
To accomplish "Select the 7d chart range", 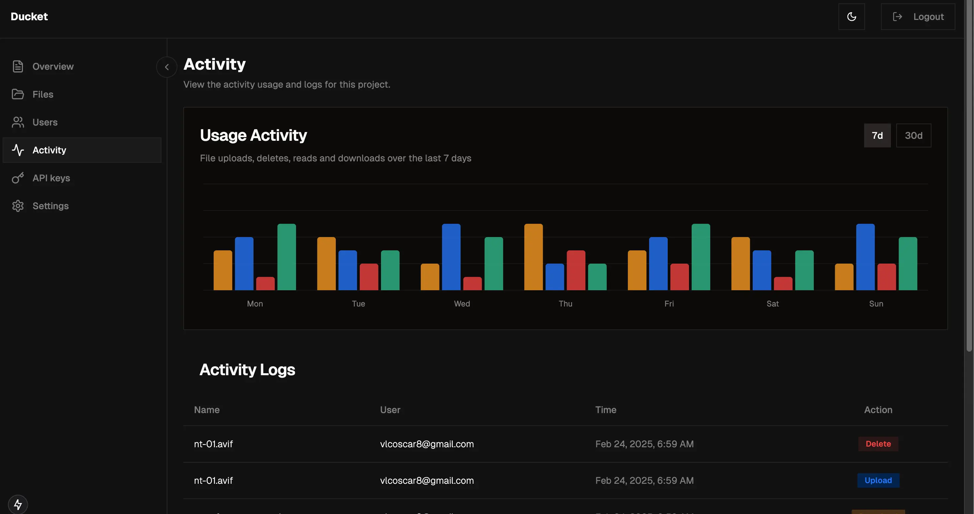I will pyautogui.click(x=877, y=135).
